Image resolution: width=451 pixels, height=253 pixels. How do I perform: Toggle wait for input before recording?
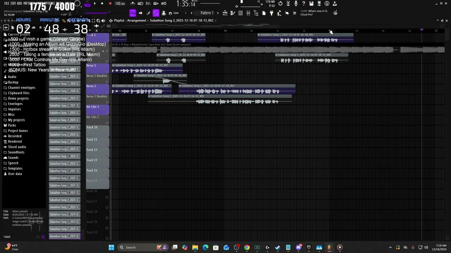point(140,4)
